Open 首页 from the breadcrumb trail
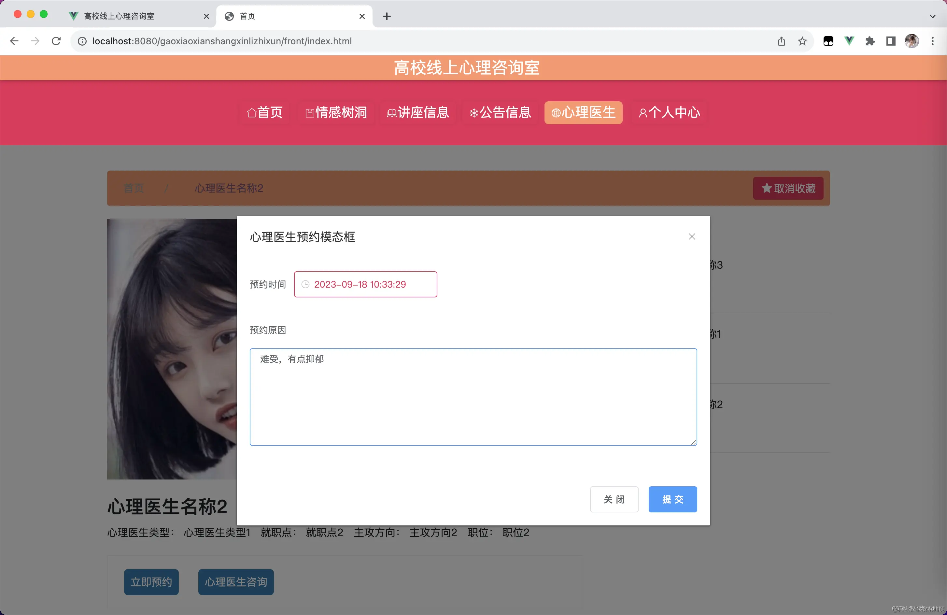The width and height of the screenshot is (947, 615). (133, 188)
